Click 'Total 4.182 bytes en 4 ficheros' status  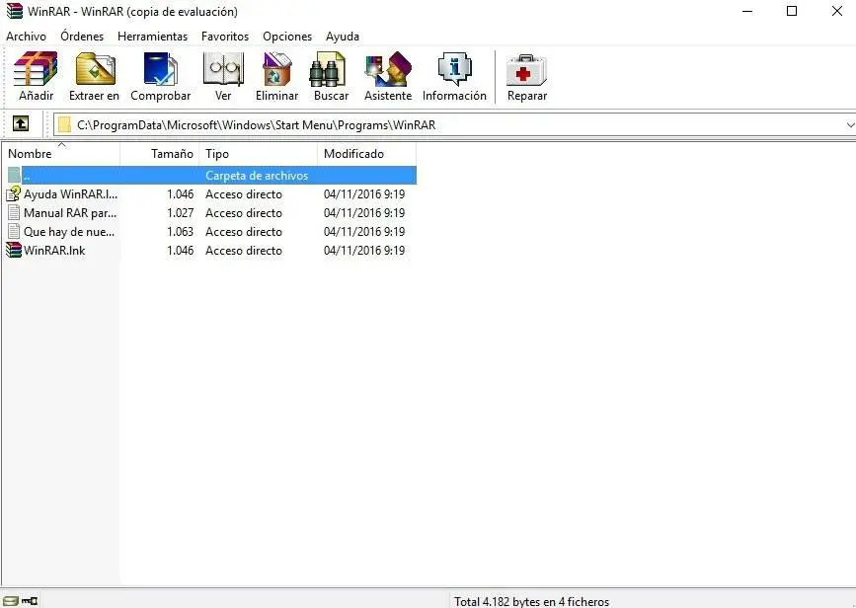[x=531, y=601]
